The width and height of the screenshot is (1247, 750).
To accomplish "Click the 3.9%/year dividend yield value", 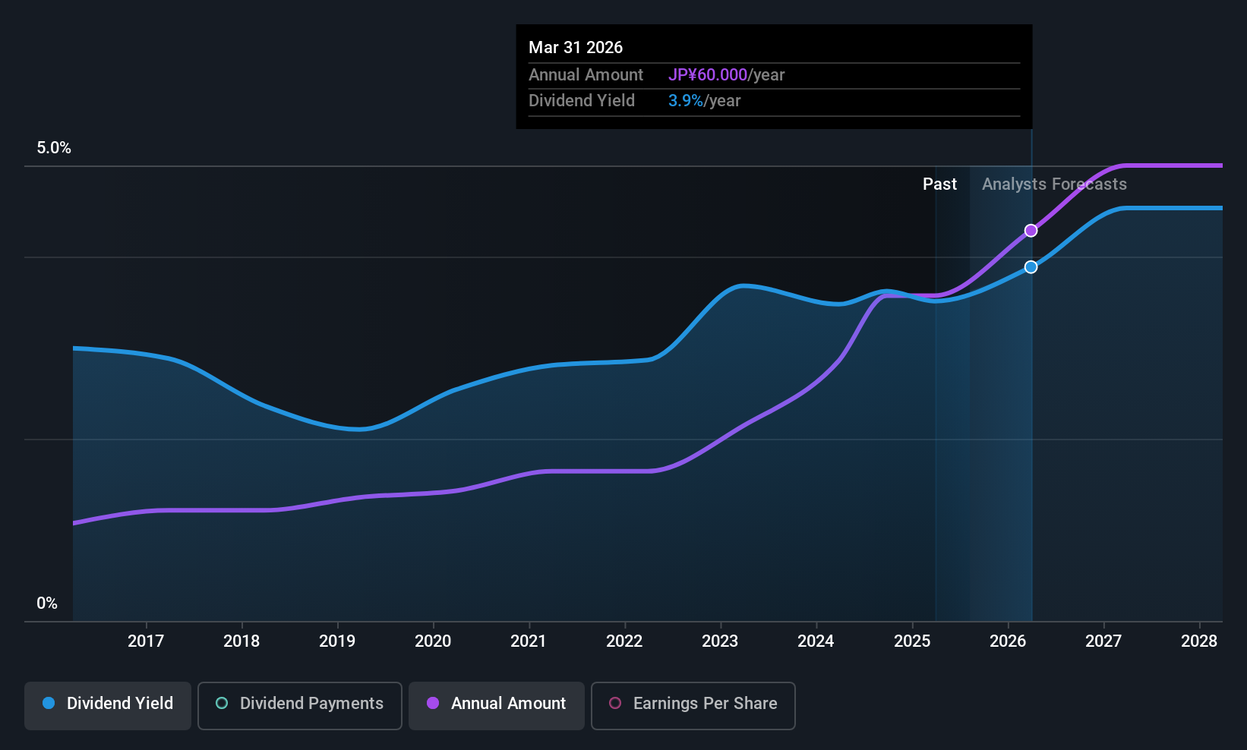I will pos(704,101).
